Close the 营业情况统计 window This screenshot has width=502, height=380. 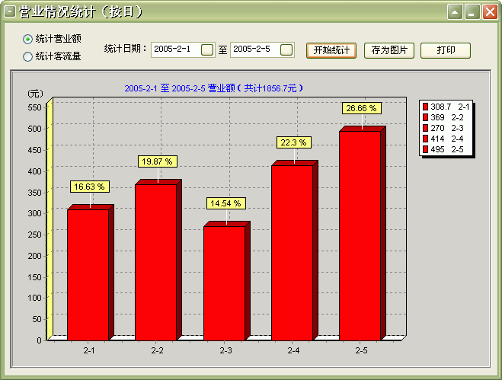pos(489,12)
